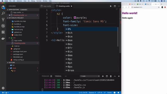This screenshot has height=94, width=167.
Task: Select the TERMINAL panel tab
Action: click(x=58, y=76)
